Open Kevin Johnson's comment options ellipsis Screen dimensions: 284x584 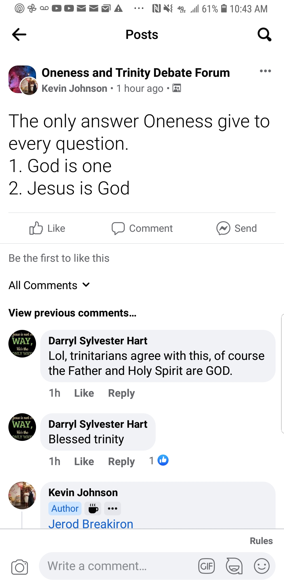tap(113, 509)
